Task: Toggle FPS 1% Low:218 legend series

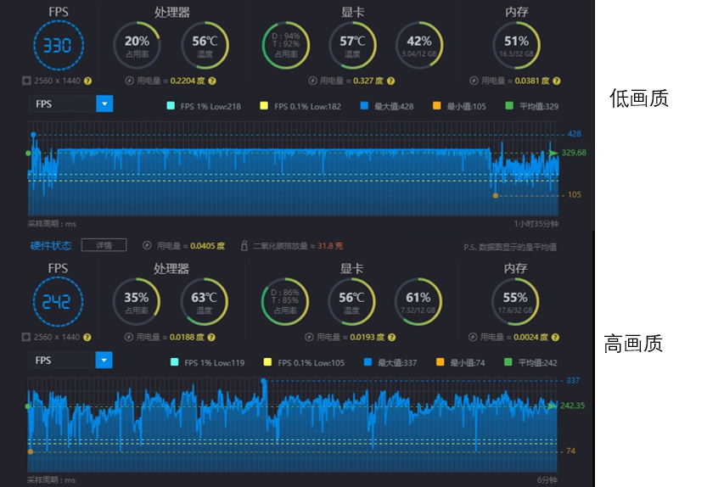Action: 204,106
